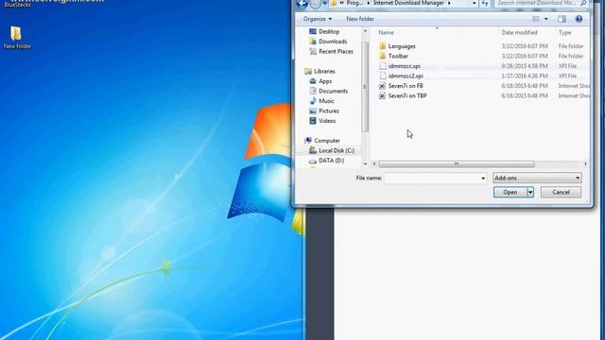This screenshot has width=605, height=340.
Task: Select the Seven7i on TBP shortcut
Action: click(407, 96)
